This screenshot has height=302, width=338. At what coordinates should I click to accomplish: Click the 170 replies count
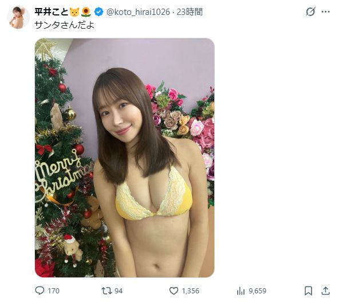(x=53, y=291)
